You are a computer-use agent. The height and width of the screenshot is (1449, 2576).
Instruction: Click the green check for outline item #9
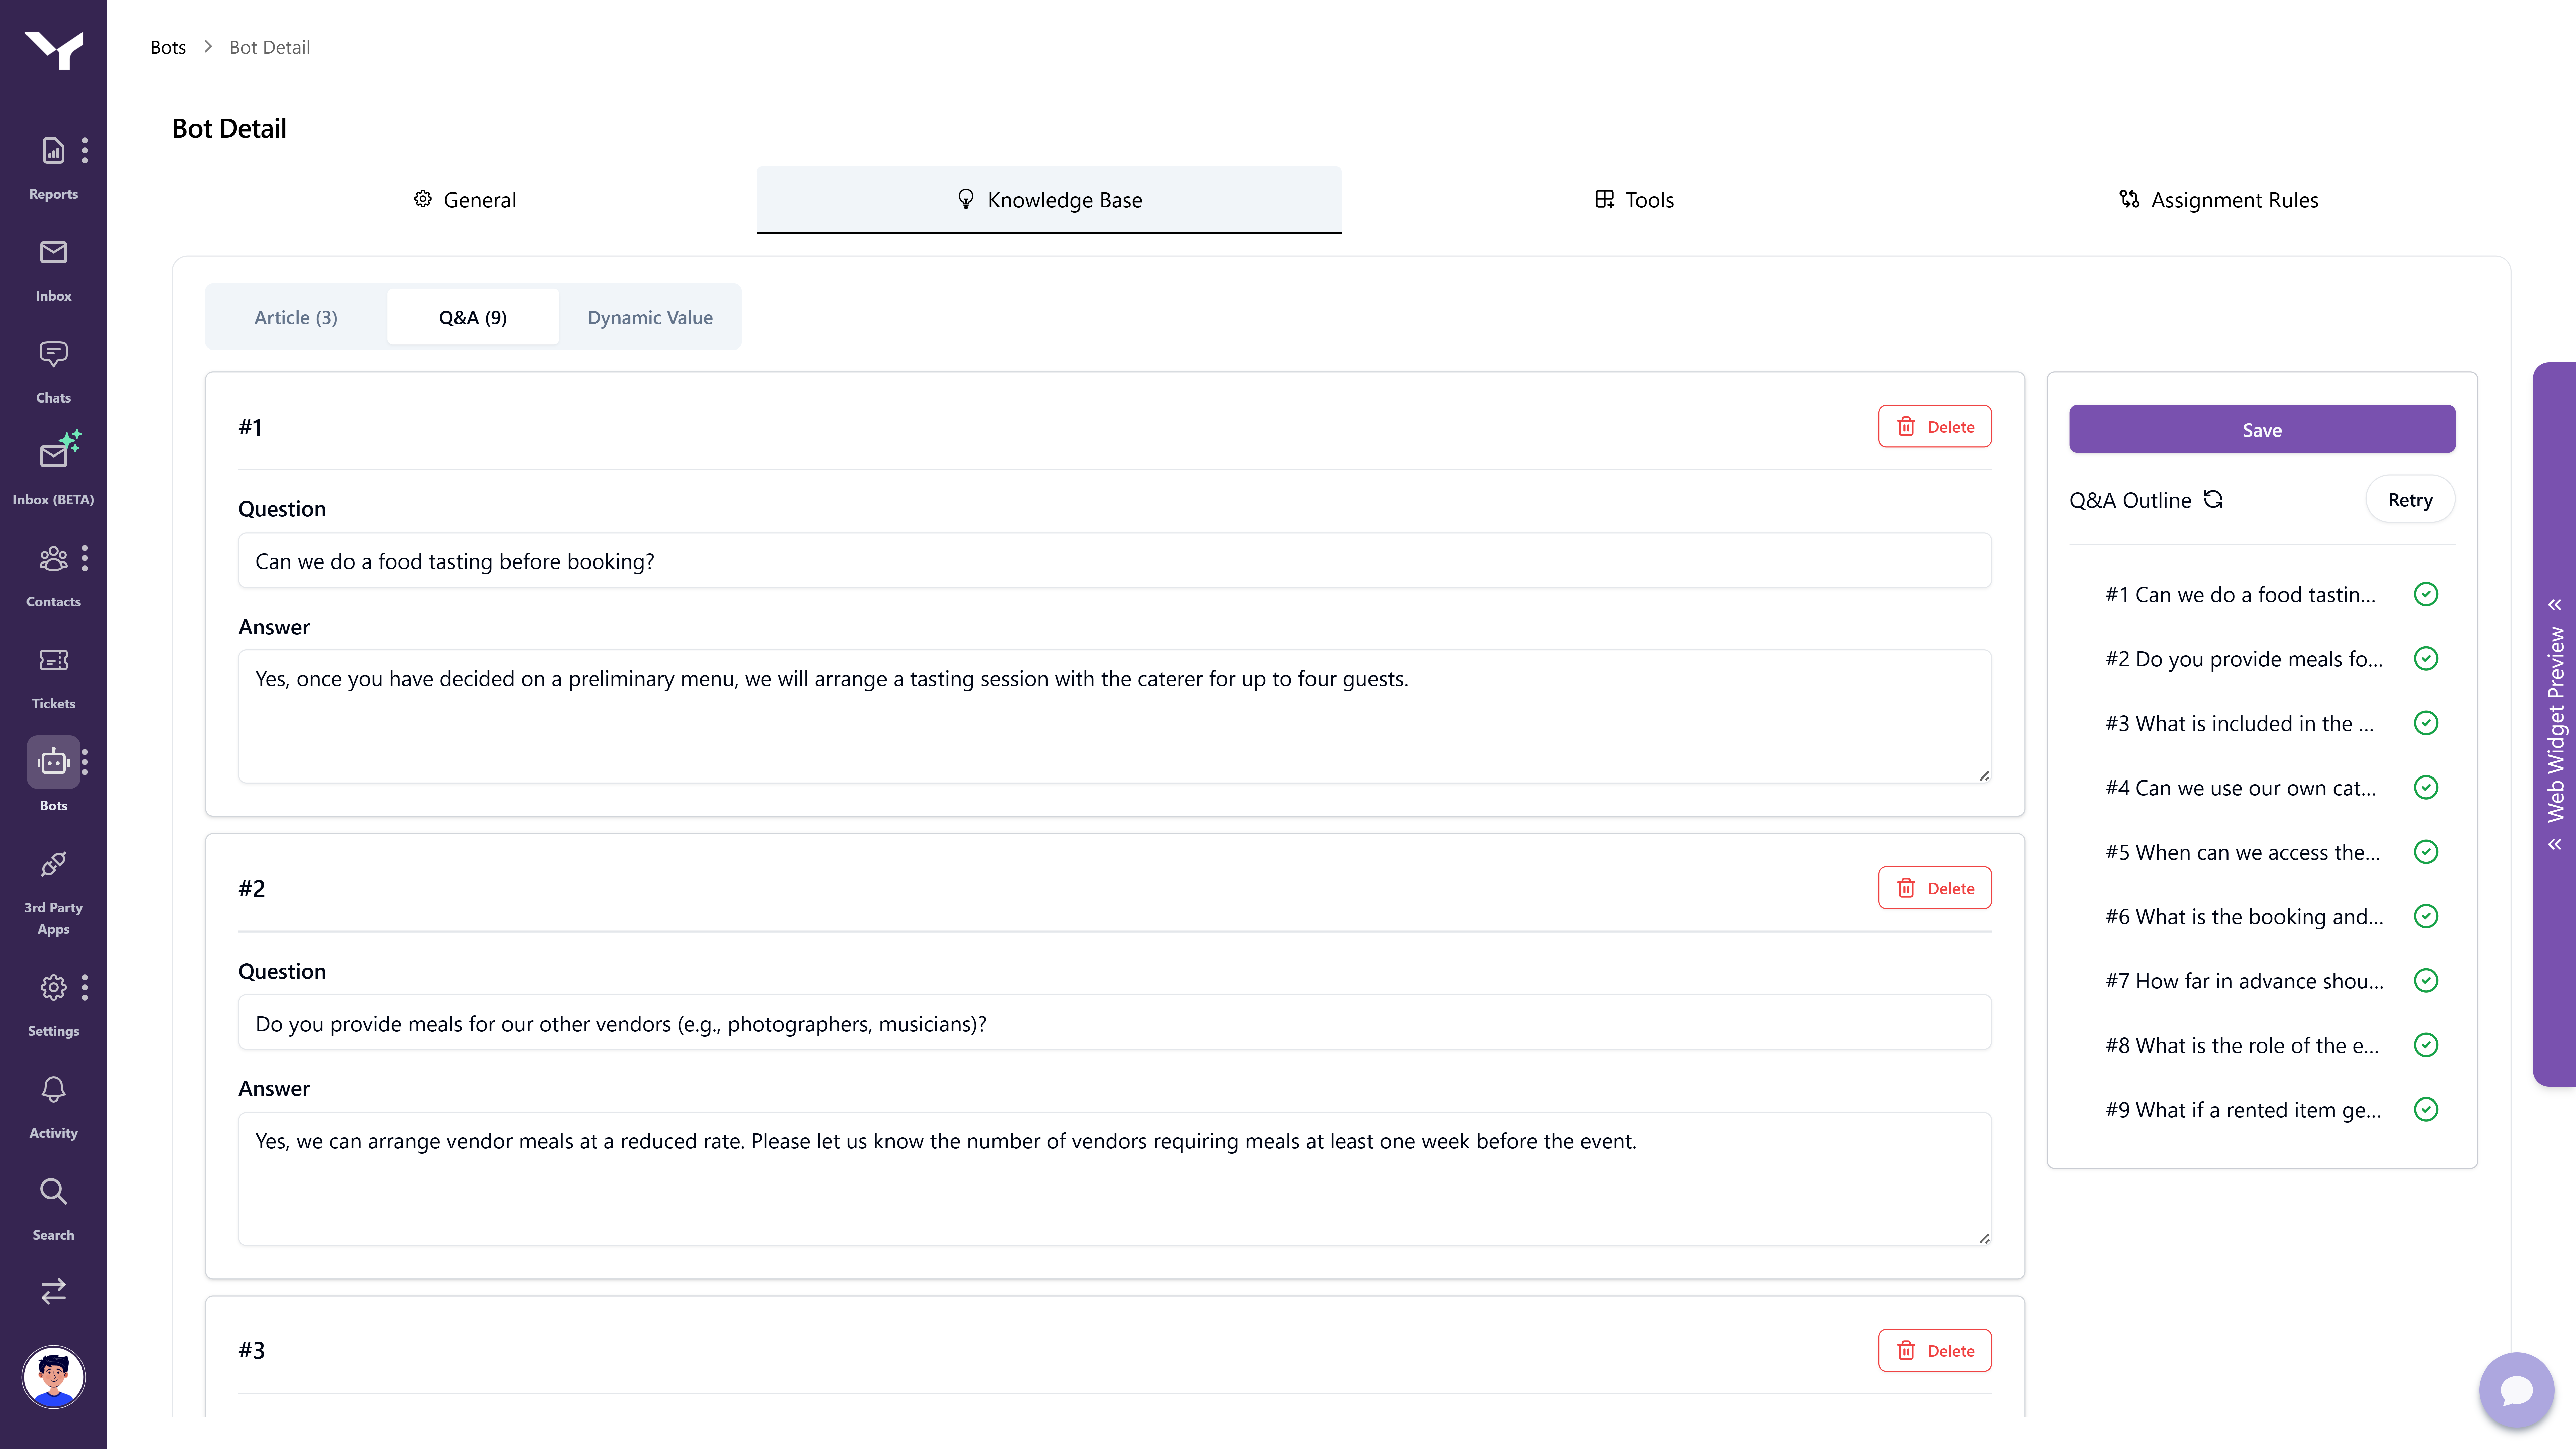[x=2426, y=1109]
